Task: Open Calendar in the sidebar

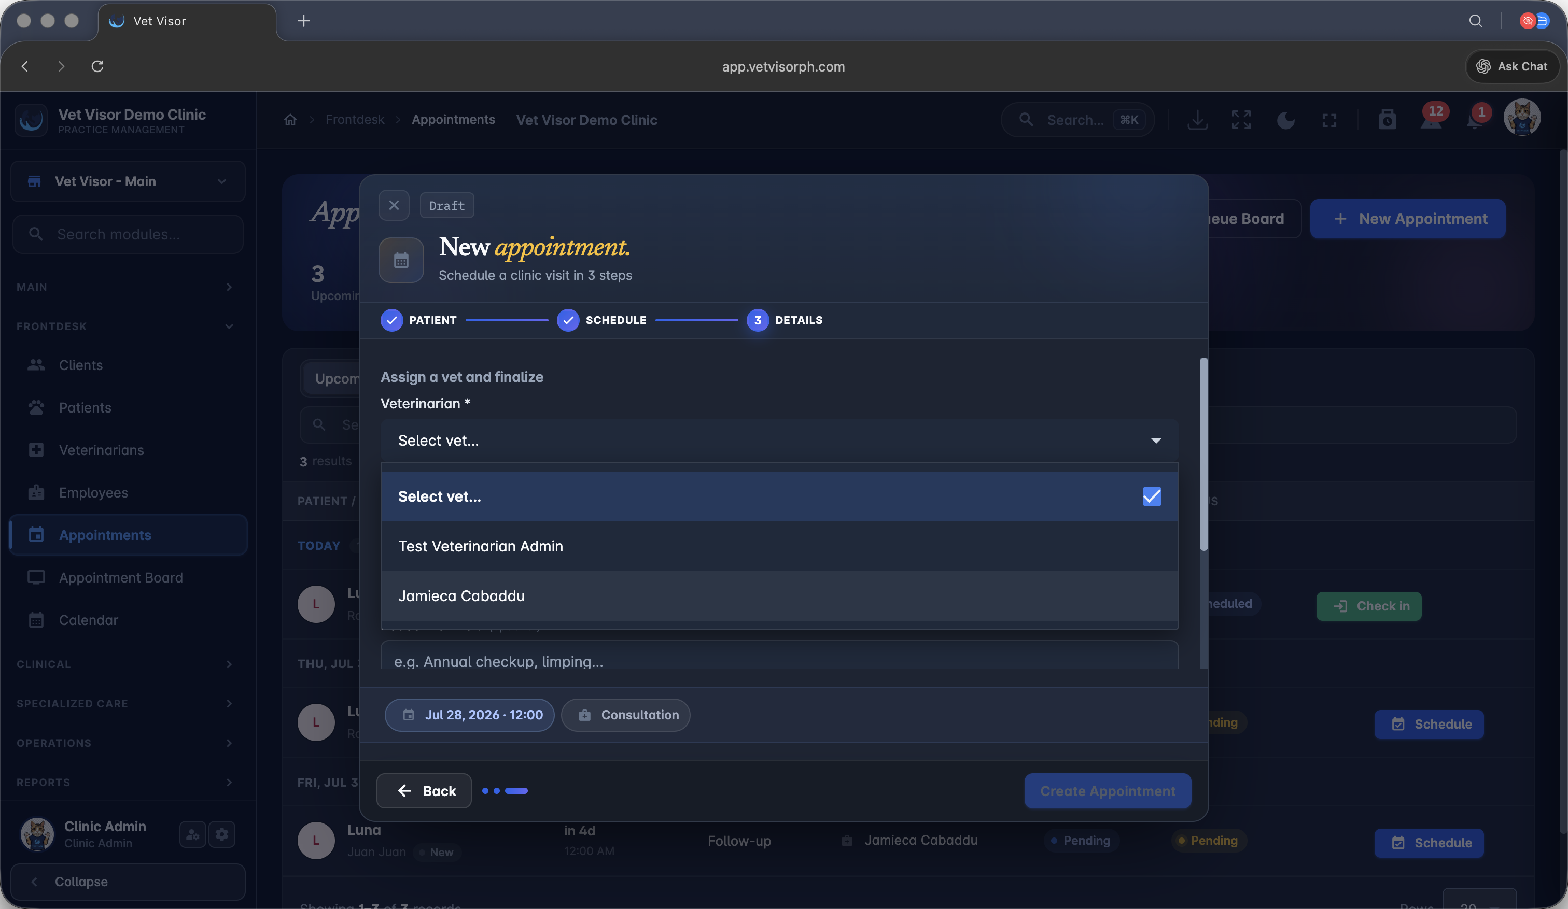Action: tap(128, 620)
